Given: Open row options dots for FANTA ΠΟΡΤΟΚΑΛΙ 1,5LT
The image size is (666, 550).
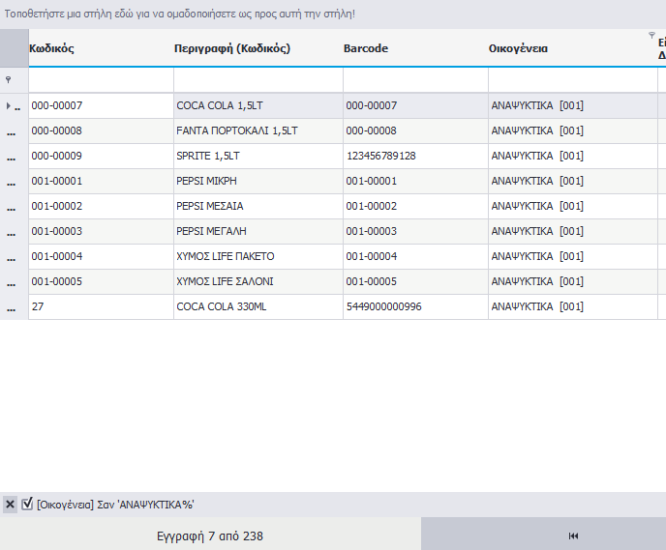Looking at the screenshot, I should 14,131.
